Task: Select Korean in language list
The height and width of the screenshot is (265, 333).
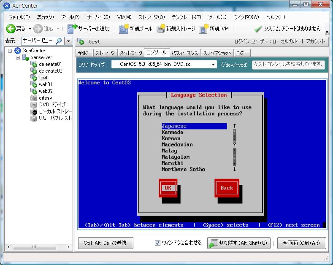Action: coord(171,138)
